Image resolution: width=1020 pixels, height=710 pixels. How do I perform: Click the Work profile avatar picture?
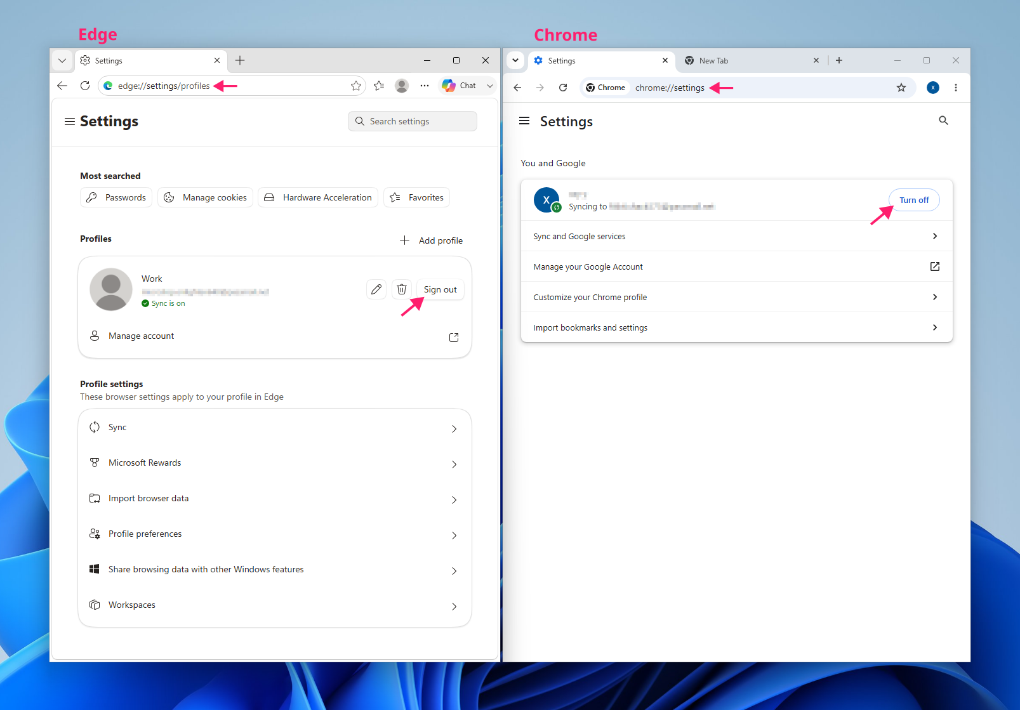(111, 289)
